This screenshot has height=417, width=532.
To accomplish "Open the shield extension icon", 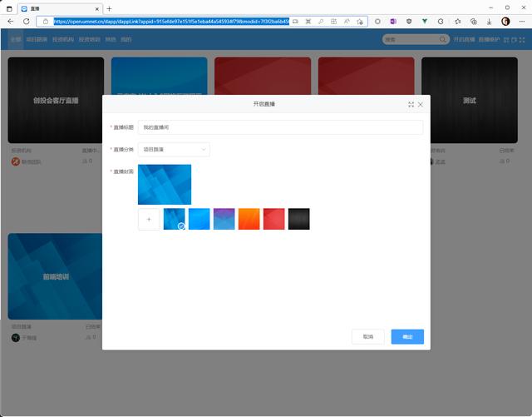I will pos(409,22).
